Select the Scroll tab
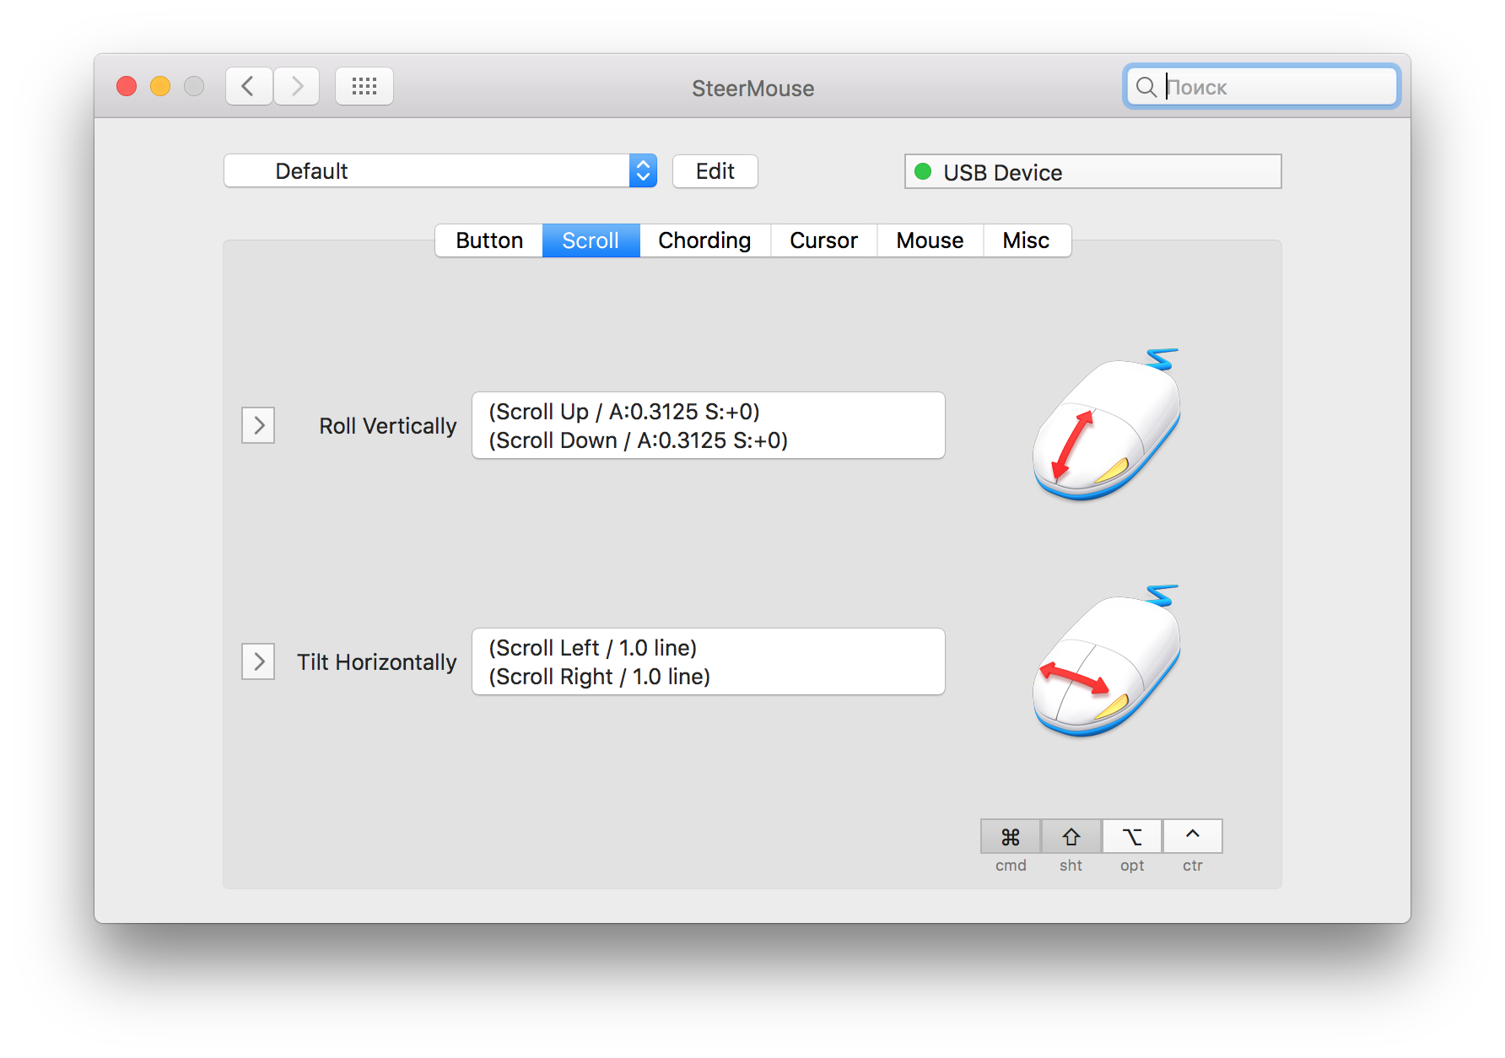 point(591,240)
